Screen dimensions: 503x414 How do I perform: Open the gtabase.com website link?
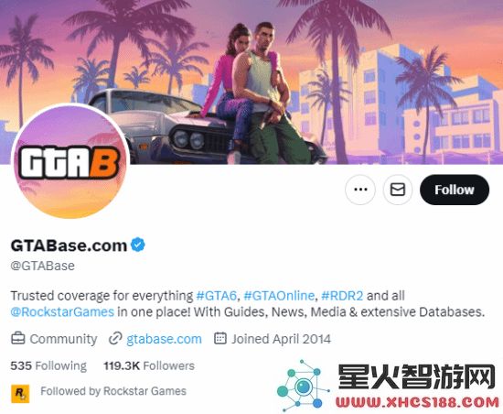pos(164,339)
